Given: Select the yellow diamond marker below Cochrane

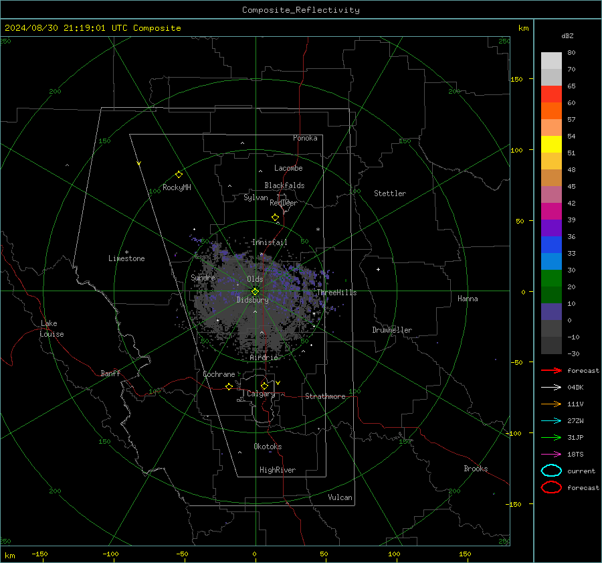Looking at the screenshot, I should (x=229, y=386).
